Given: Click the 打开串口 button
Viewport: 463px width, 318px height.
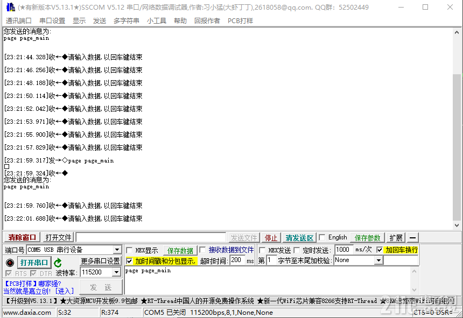Looking at the screenshot, I should tap(34, 262).
